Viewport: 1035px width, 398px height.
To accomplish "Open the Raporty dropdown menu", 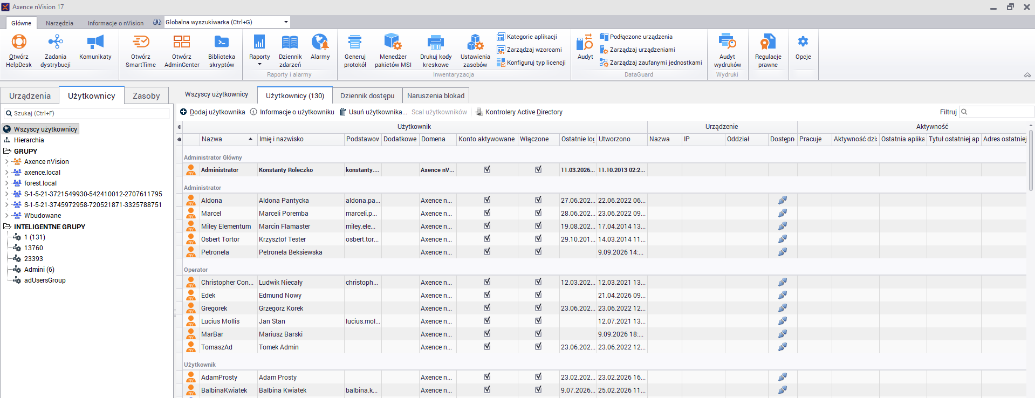I will 259,50.
